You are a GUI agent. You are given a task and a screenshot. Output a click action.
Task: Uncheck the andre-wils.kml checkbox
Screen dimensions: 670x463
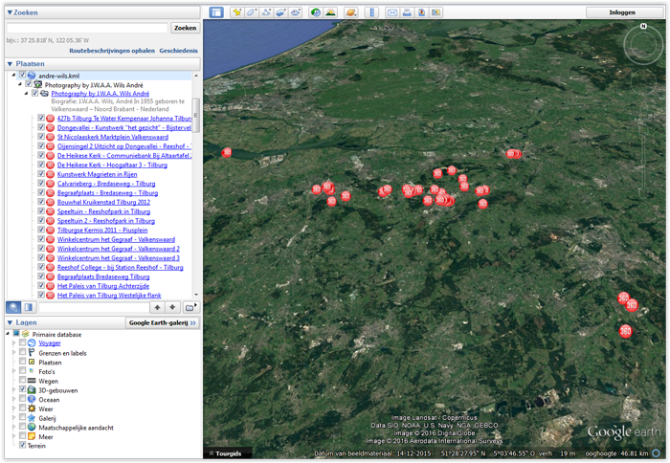click(x=23, y=75)
